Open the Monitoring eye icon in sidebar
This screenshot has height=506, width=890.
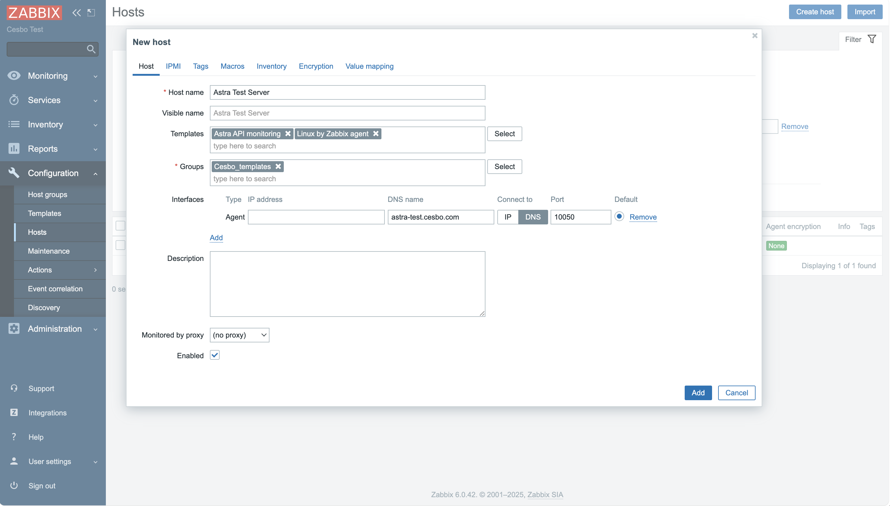(14, 75)
